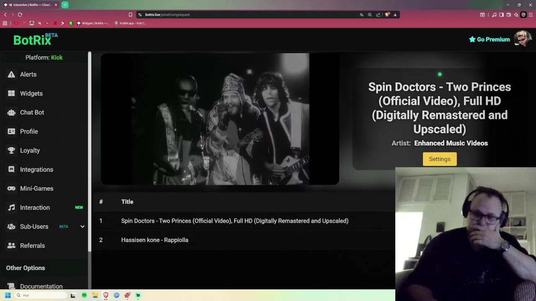Image resolution: width=536 pixels, height=301 pixels.
Task: Close the Interaction BotRix tab
Action: [x=56, y=5]
